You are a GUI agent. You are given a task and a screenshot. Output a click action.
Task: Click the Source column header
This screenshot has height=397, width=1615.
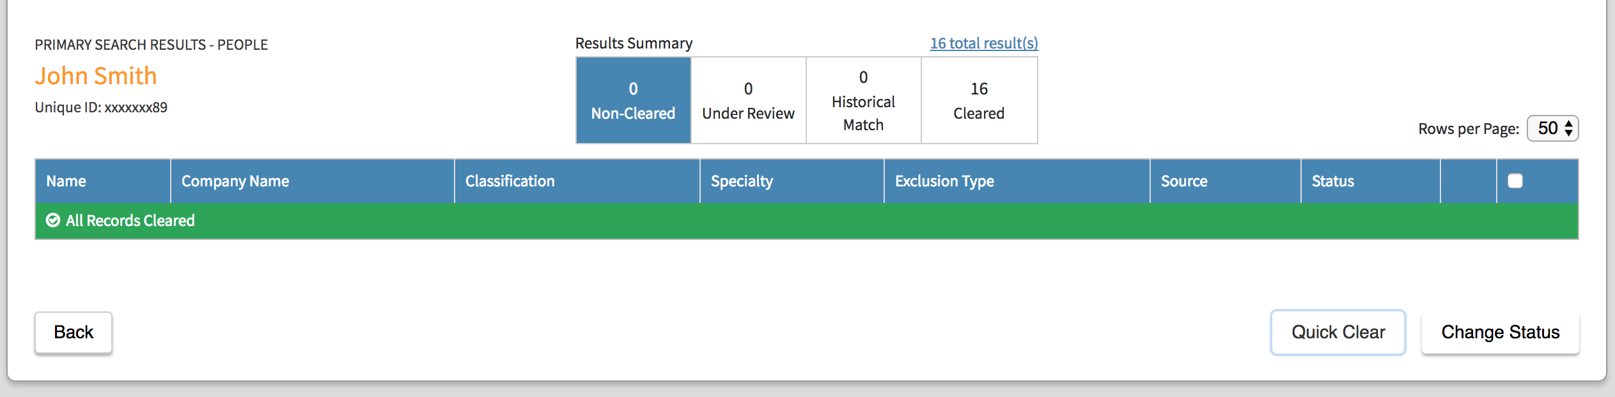point(1184,181)
